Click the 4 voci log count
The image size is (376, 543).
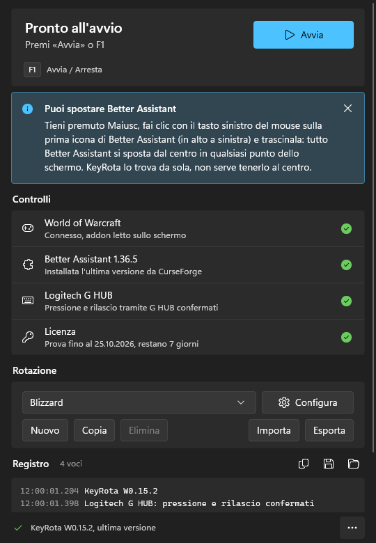pyautogui.click(x=71, y=464)
